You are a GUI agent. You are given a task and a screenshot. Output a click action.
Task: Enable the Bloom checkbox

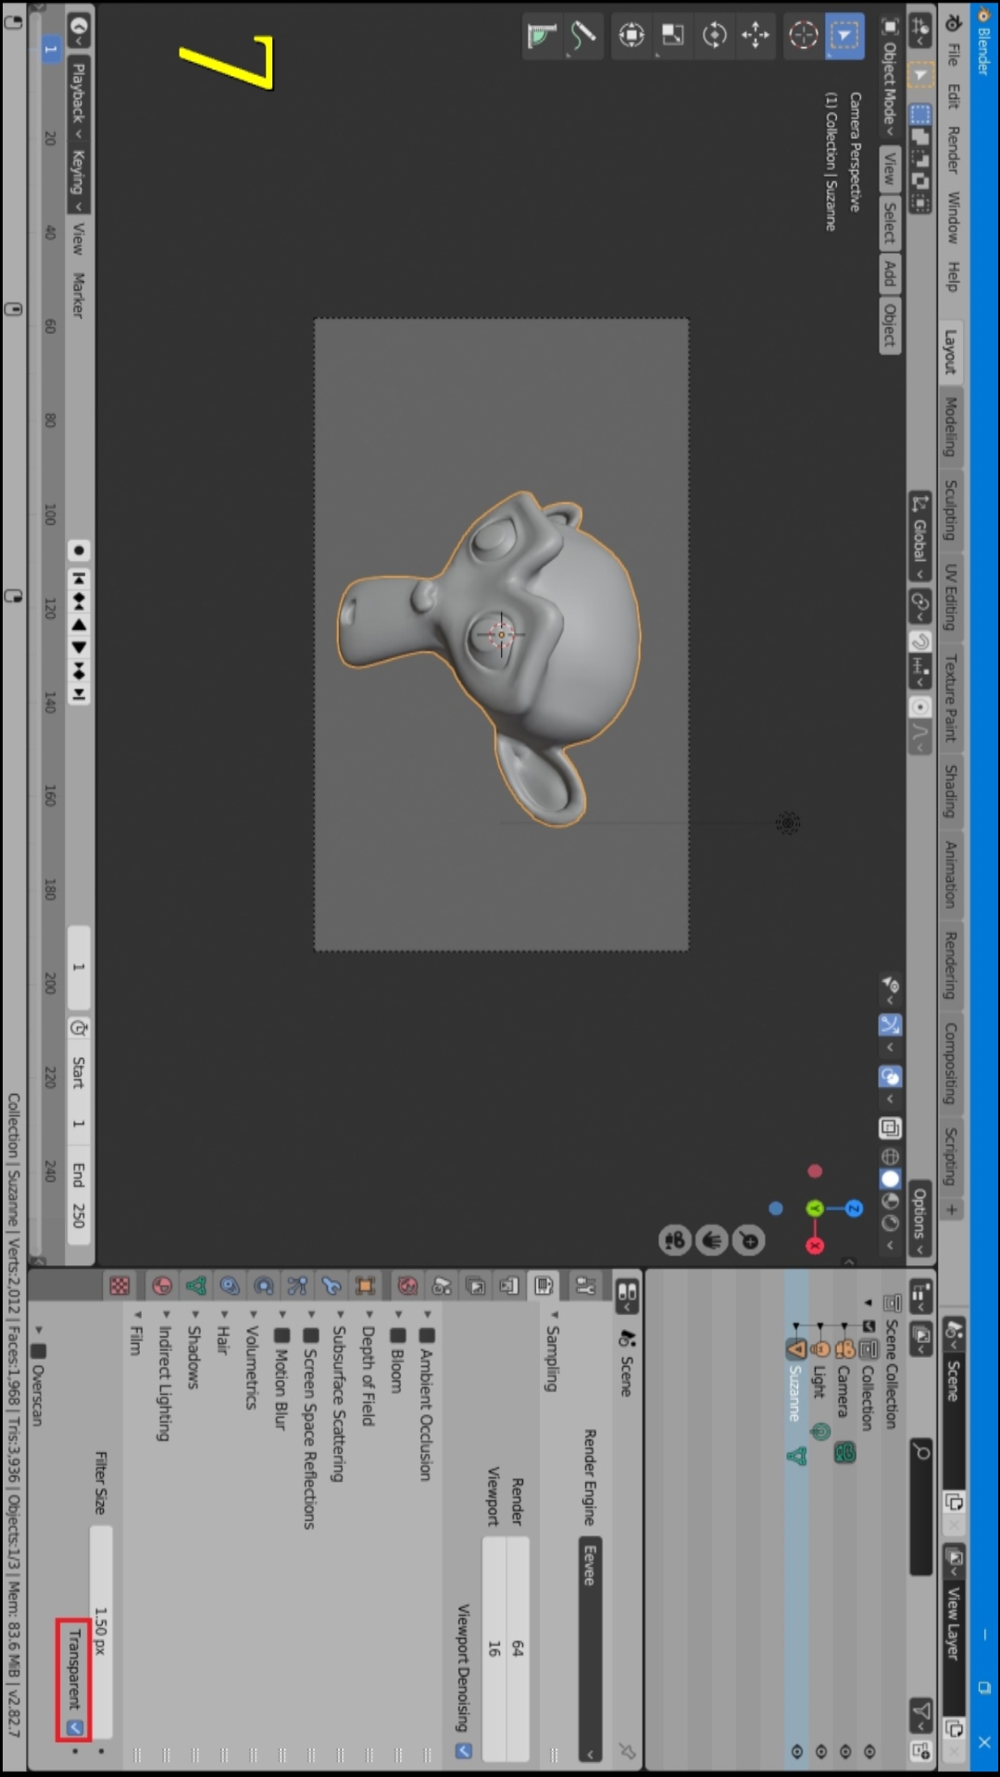tap(398, 1335)
